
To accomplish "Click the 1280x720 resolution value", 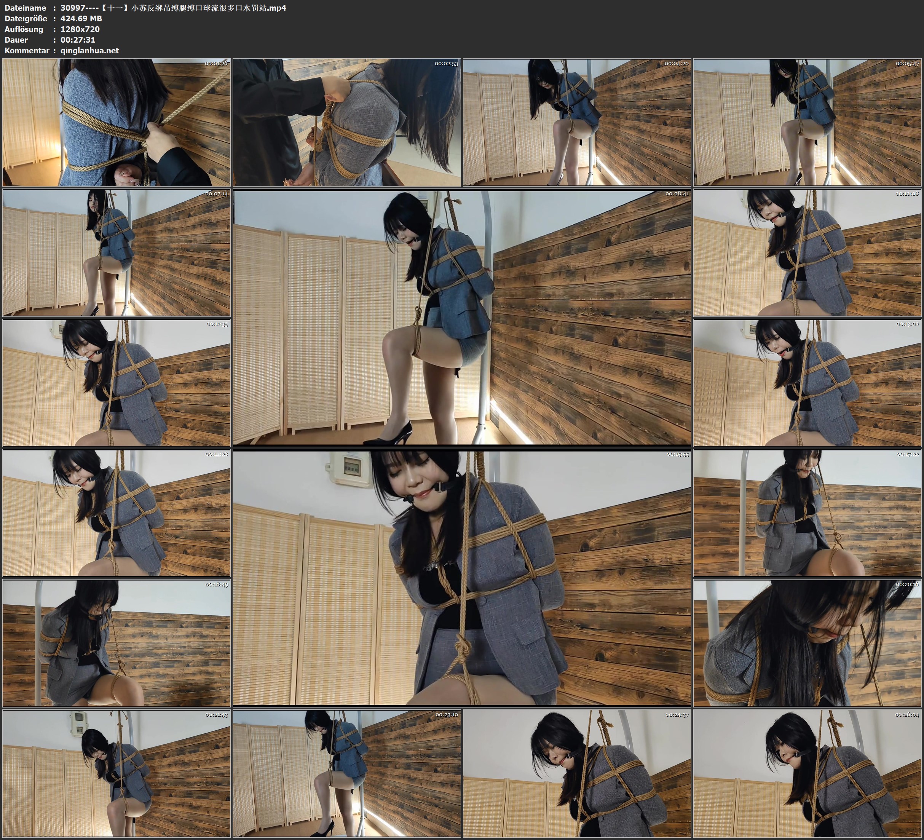I will 80,29.
